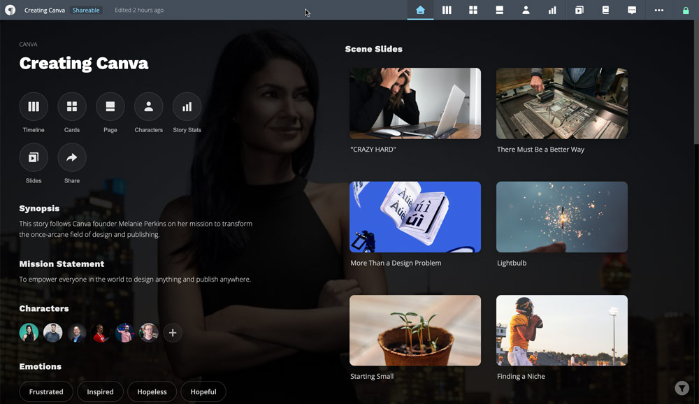Image resolution: width=699 pixels, height=404 pixels.
Task: Select the Frustrated emotion tag
Action: pyautogui.click(x=46, y=391)
